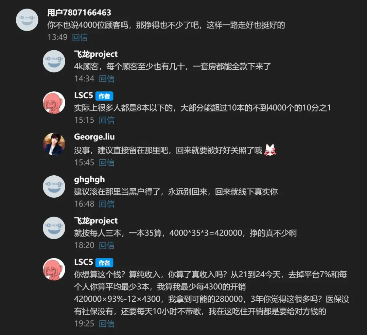This screenshot has height=335, width=367.
Task: Open the ghghgh username link
Action: point(89,180)
